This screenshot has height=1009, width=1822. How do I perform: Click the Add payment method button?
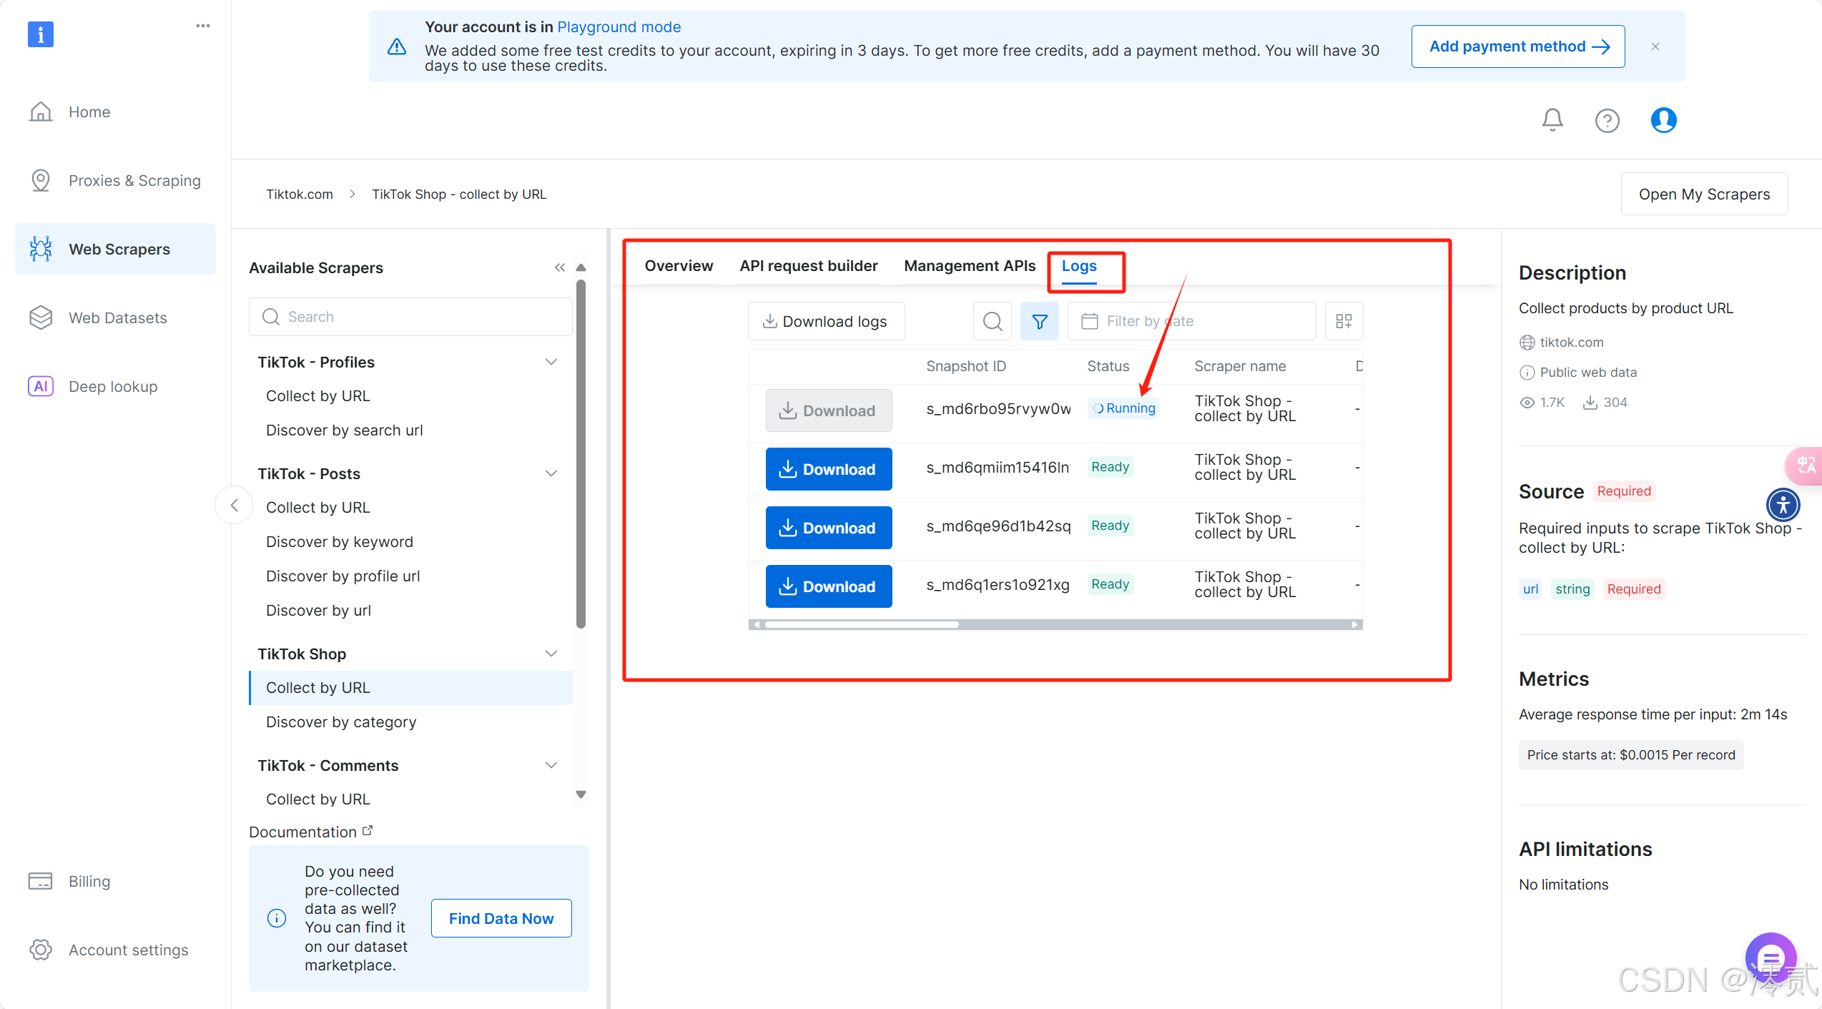(x=1518, y=46)
